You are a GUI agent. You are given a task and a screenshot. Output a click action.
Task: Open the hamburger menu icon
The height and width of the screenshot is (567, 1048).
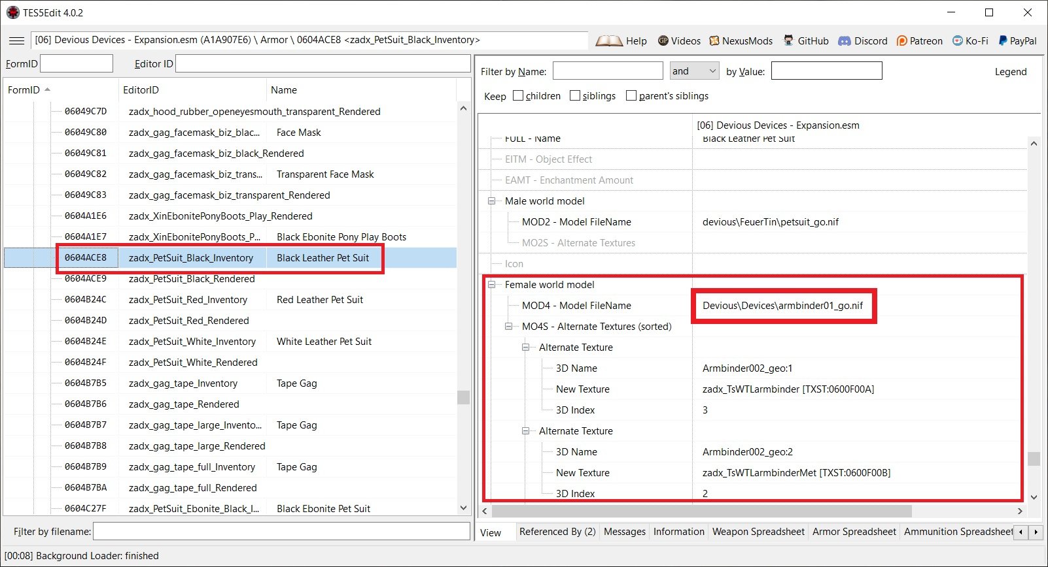[x=16, y=40]
